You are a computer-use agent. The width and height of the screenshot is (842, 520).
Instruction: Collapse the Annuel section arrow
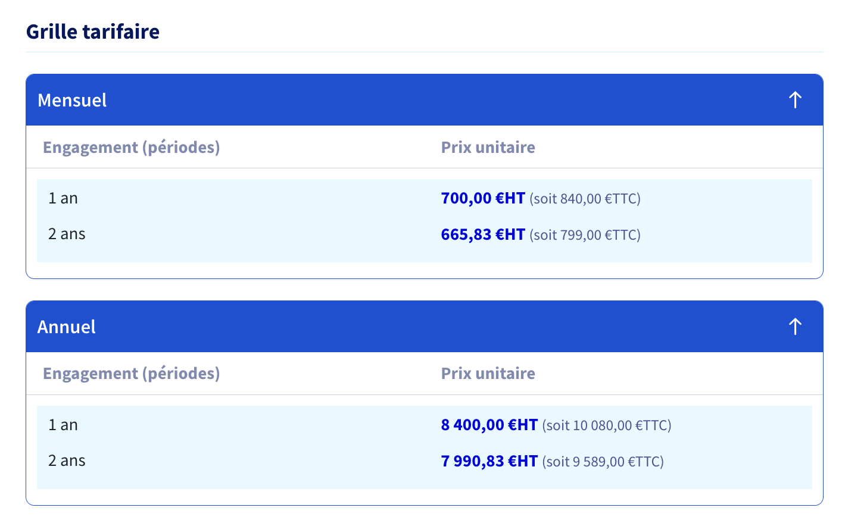(795, 327)
